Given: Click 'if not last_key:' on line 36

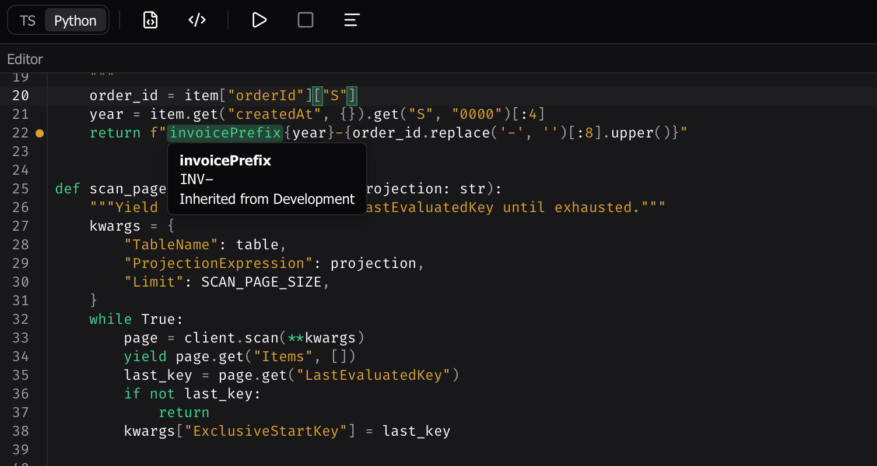Looking at the screenshot, I should click(x=192, y=394).
